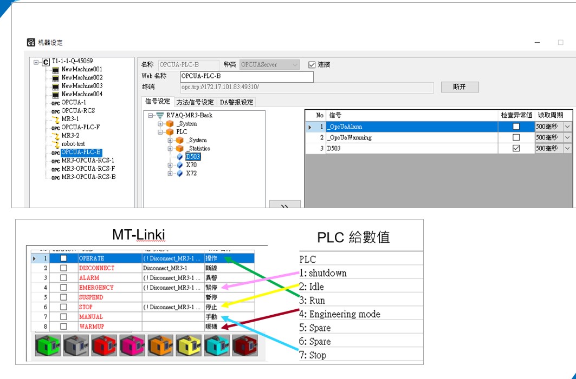
Task: Click the 检查异常值 column header
Action: pyautogui.click(x=516, y=116)
